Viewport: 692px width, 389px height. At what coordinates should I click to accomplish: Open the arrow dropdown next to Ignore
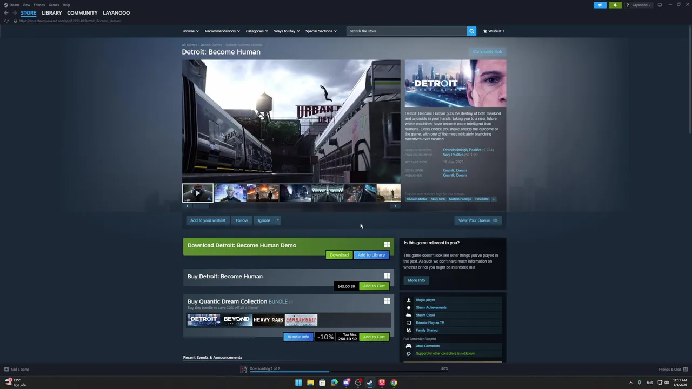(x=278, y=220)
